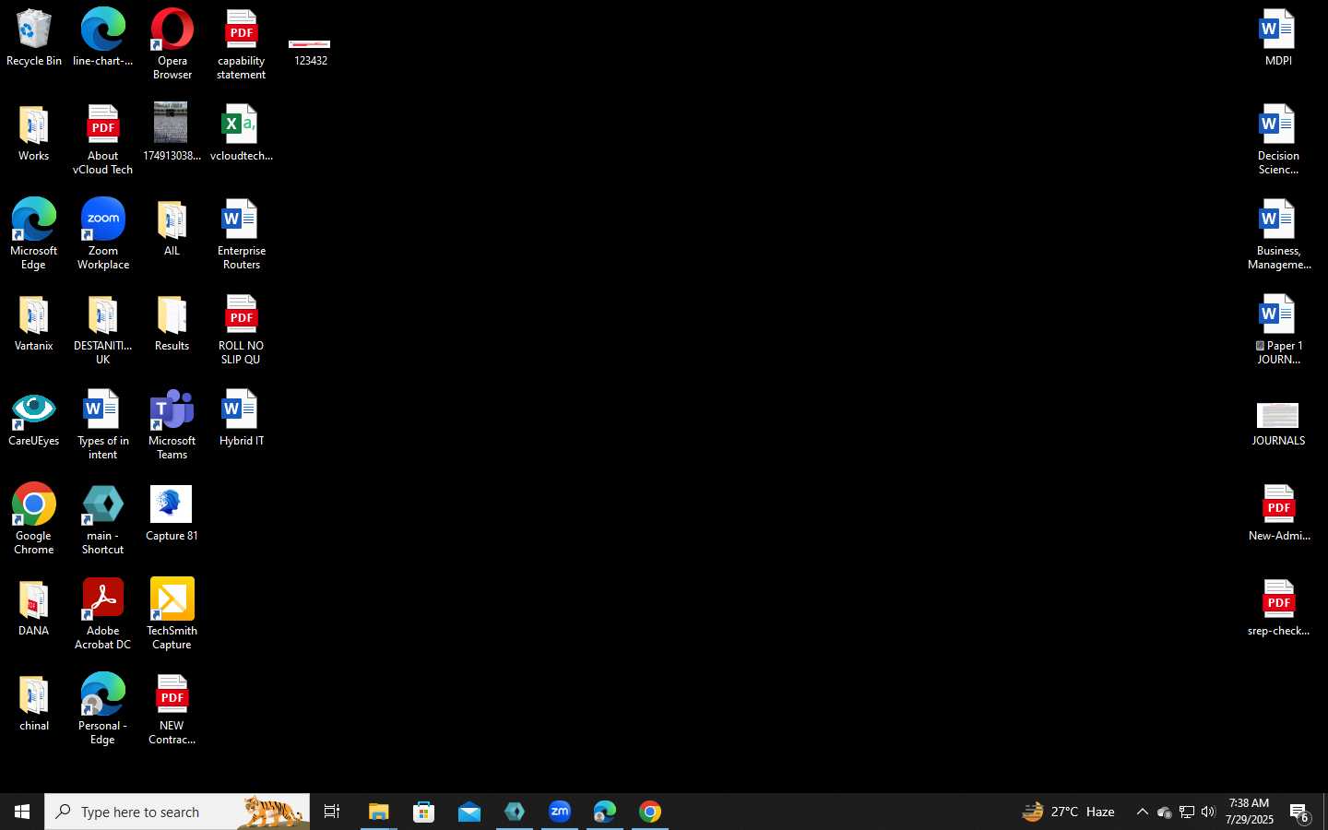
Task: Select the JOURNALS desktop file
Action: pos(1278,424)
